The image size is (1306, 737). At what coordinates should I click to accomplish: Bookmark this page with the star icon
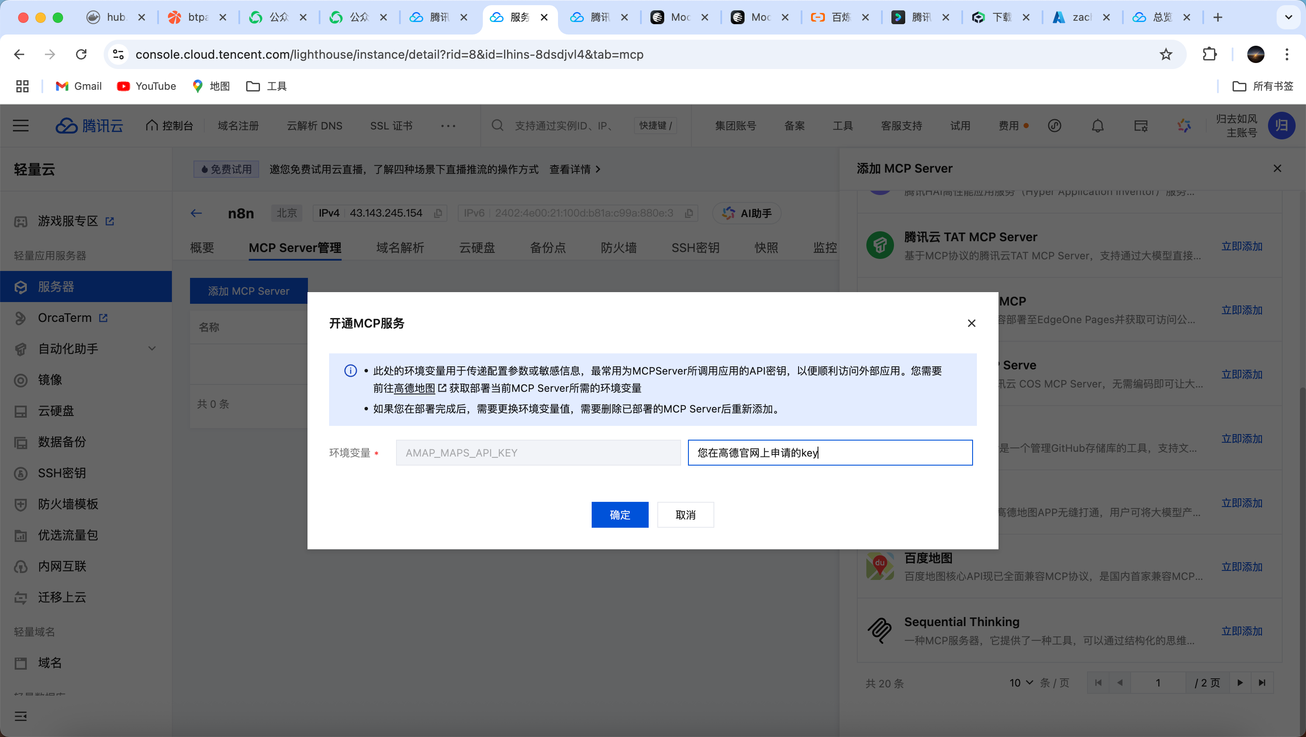1166,54
